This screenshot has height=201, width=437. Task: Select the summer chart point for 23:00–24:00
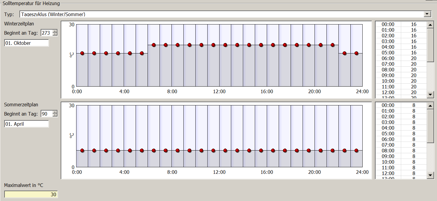pos(356,151)
